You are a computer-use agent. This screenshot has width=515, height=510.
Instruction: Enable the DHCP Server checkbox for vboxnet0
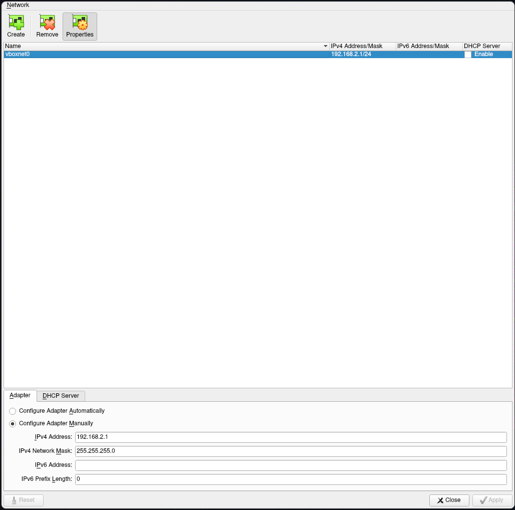pyautogui.click(x=467, y=54)
